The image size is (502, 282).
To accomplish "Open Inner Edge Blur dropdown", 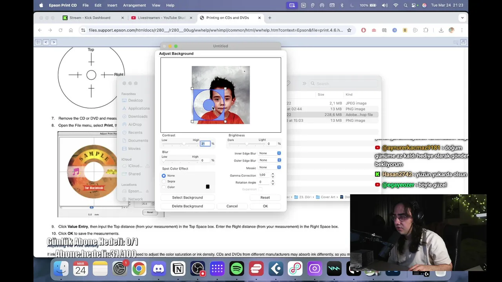I will click(x=270, y=153).
